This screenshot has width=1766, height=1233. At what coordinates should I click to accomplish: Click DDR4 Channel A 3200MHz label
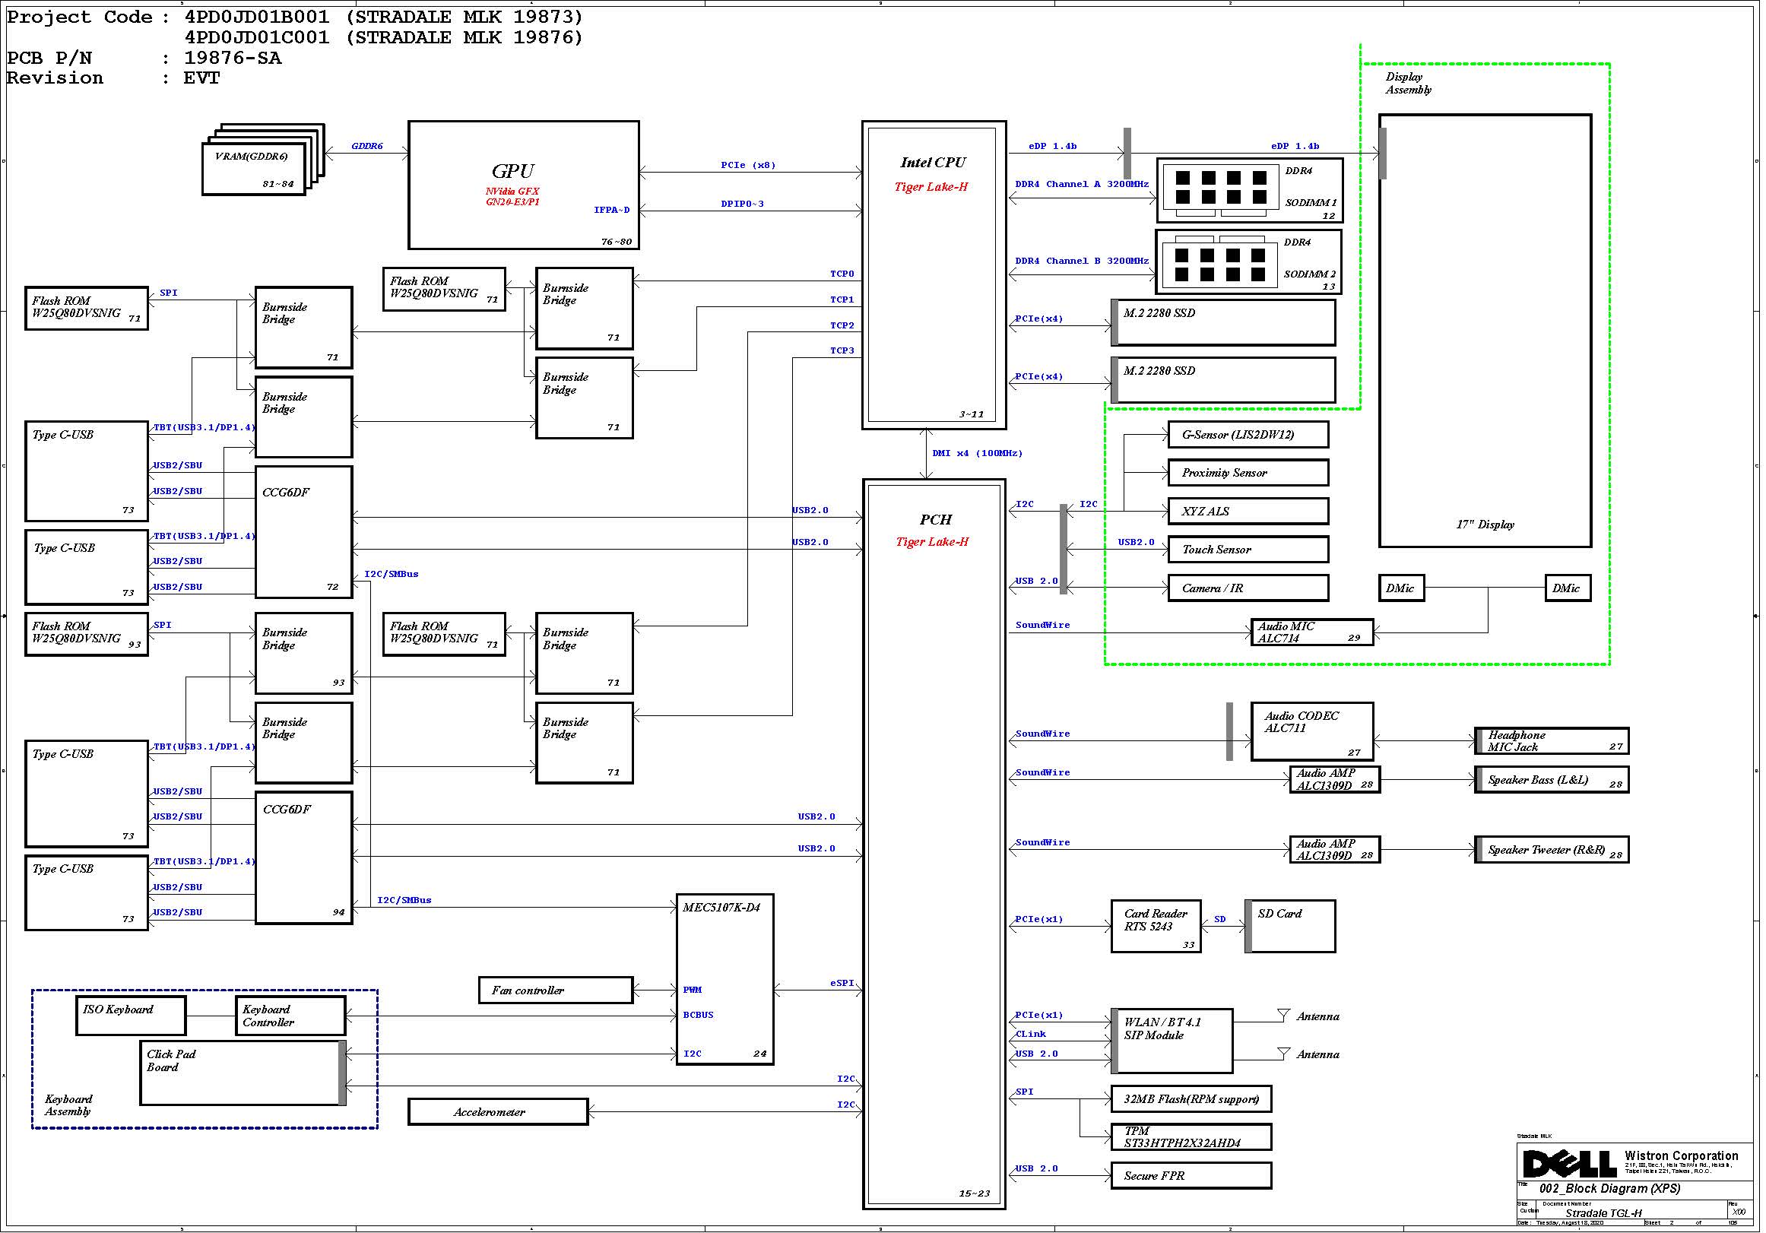click(x=1084, y=185)
